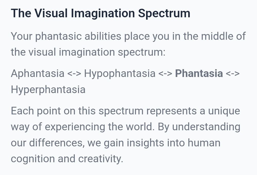Click the word "phantasic" in the first paragraph

[x=58, y=36]
